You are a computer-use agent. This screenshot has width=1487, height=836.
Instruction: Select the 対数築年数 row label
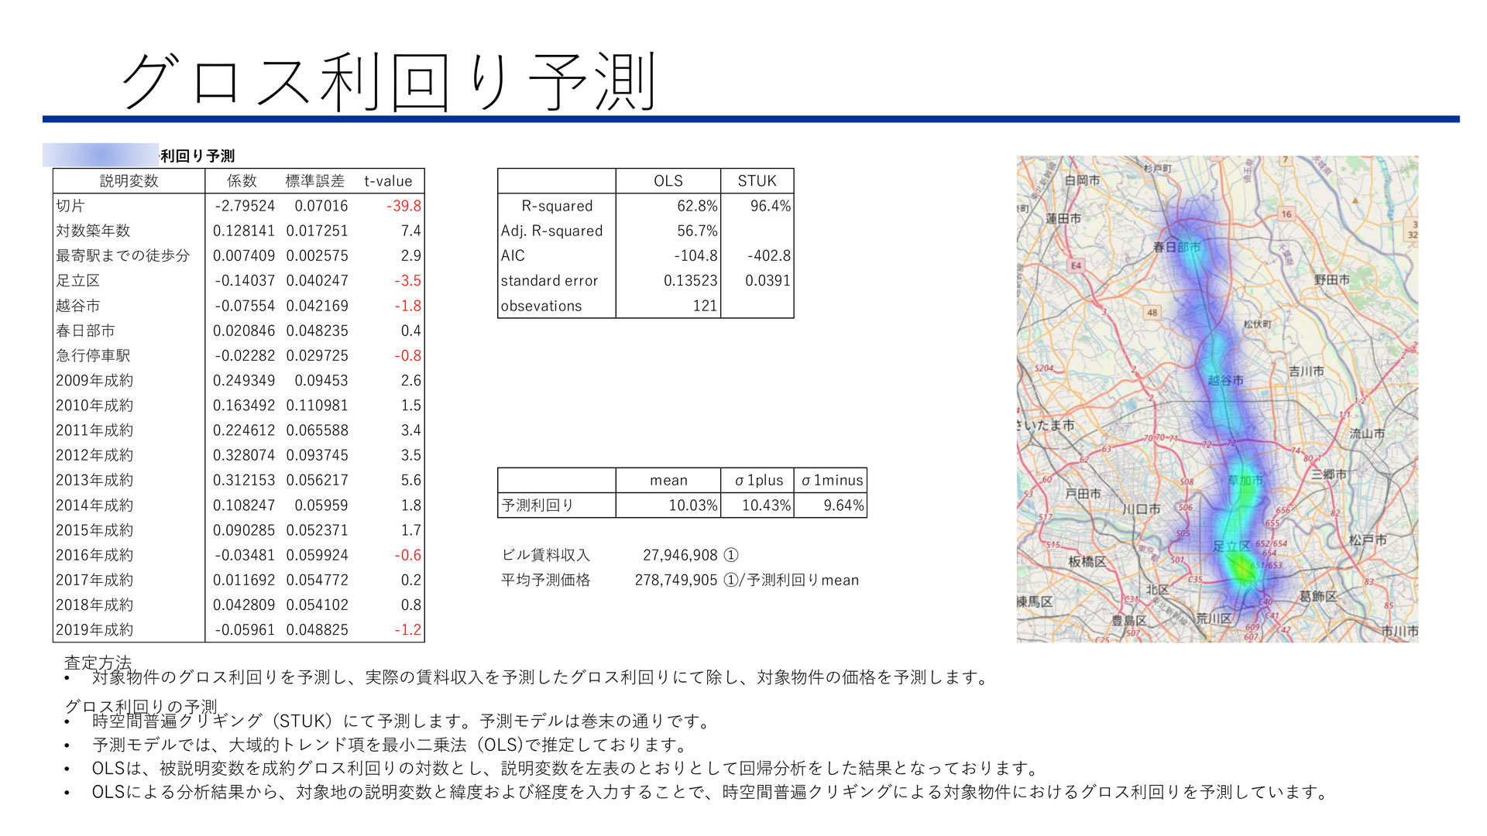click(93, 231)
